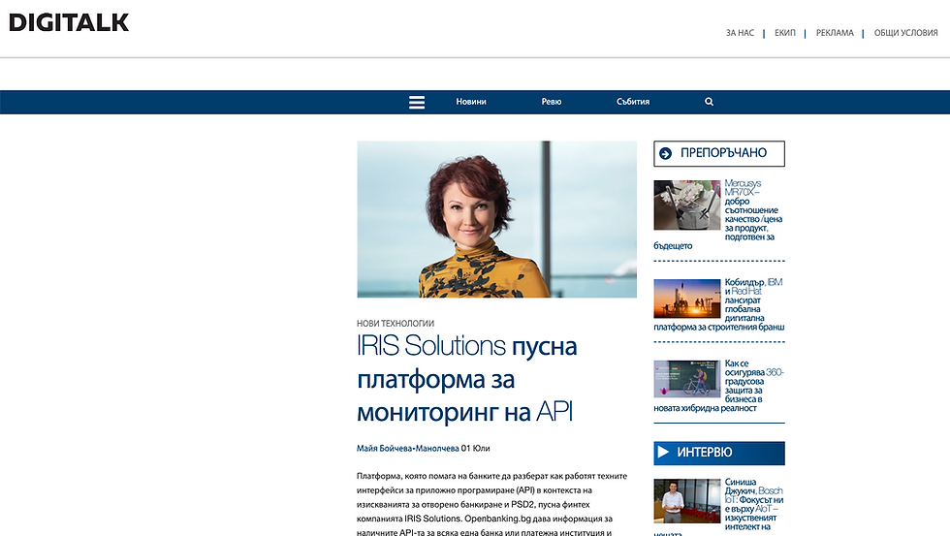Open the main article photo of the woman
The width and height of the screenshot is (950, 536).
click(496, 219)
